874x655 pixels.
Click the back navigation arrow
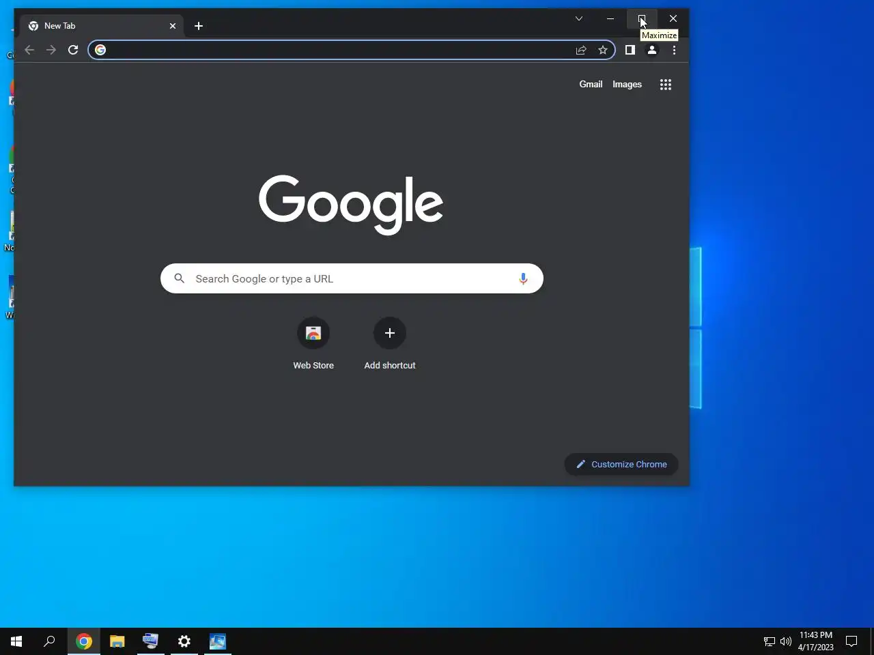[29, 50]
